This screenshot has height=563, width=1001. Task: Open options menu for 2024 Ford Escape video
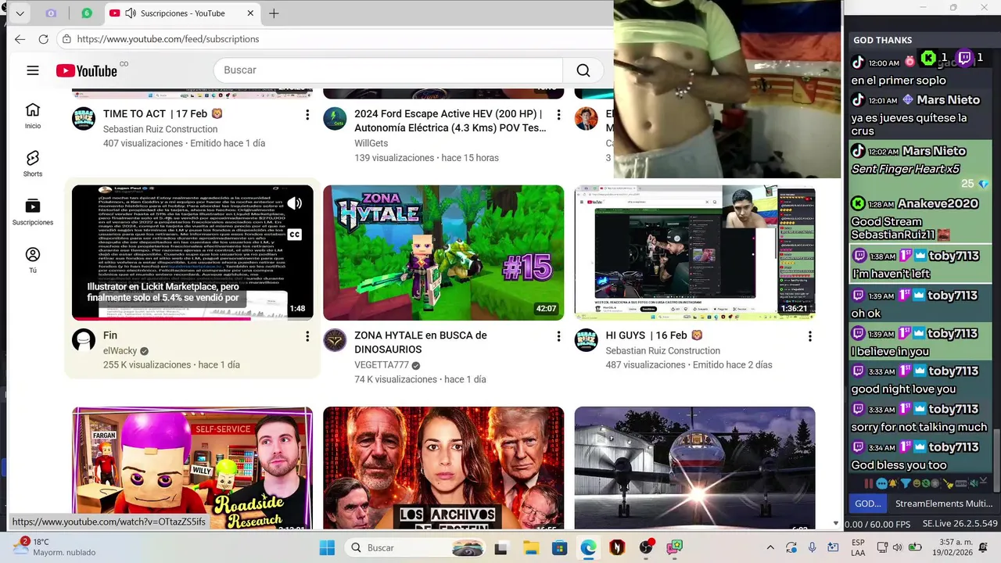point(558,115)
